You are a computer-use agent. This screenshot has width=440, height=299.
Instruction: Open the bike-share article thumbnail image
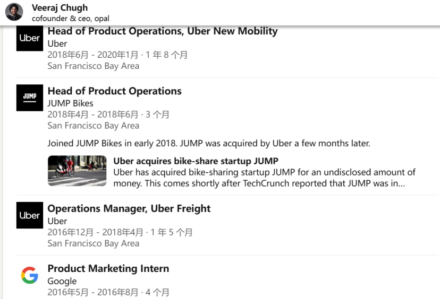tap(77, 171)
